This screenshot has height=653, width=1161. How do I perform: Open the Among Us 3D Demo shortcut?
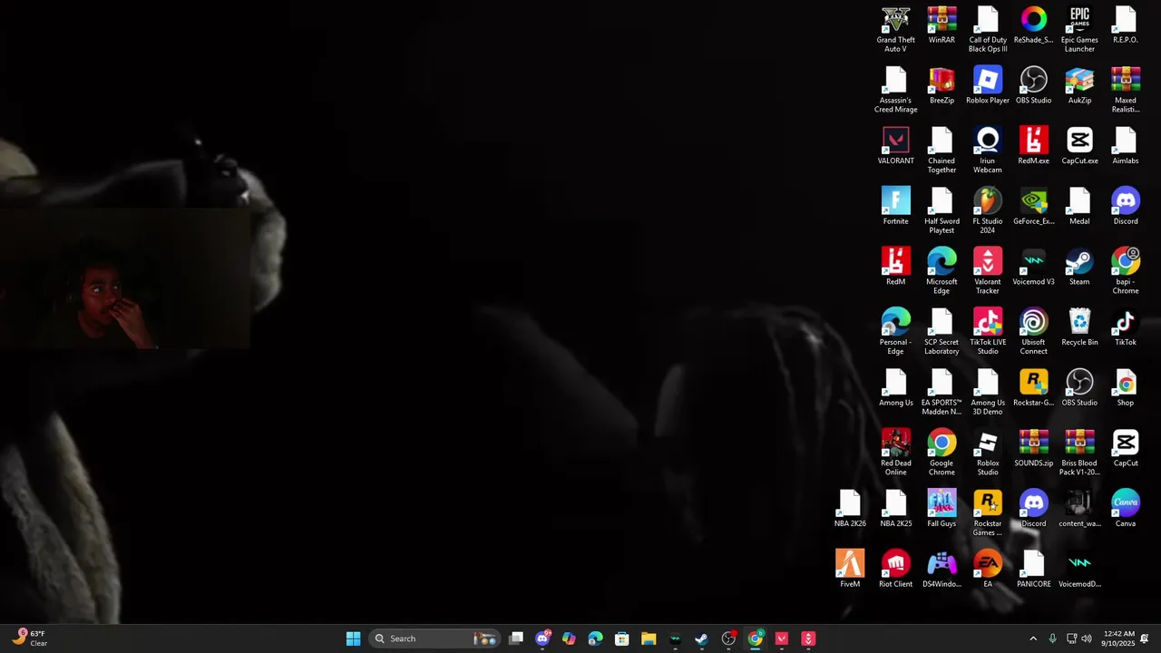click(x=988, y=392)
